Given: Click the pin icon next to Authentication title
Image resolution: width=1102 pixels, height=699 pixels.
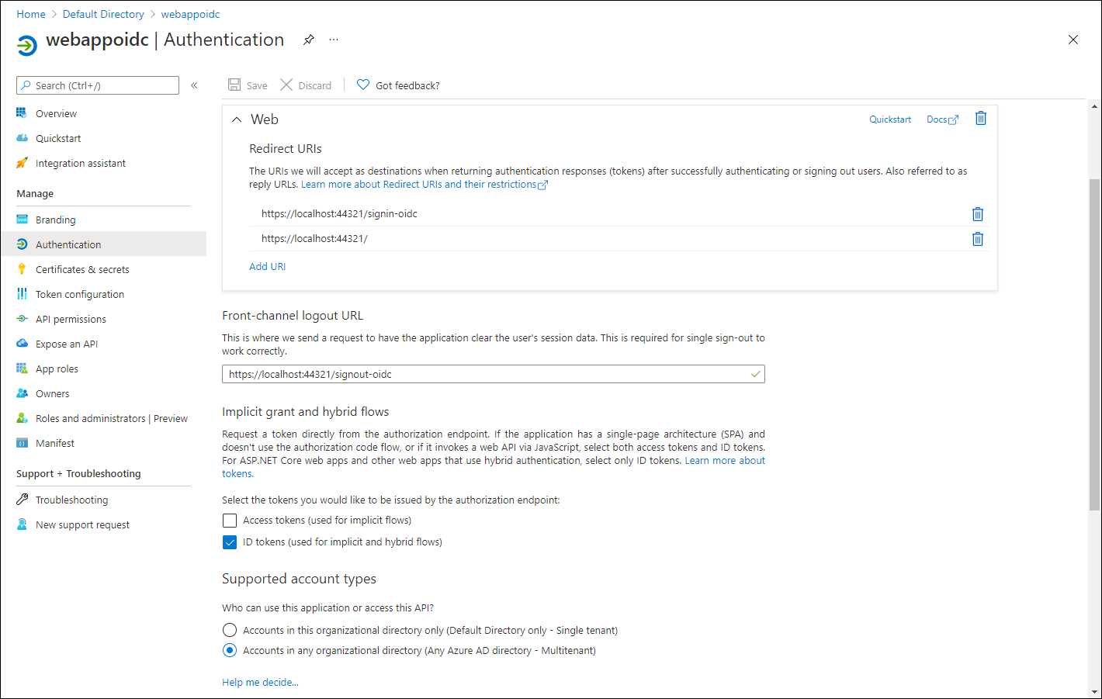Looking at the screenshot, I should pyautogui.click(x=309, y=40).
